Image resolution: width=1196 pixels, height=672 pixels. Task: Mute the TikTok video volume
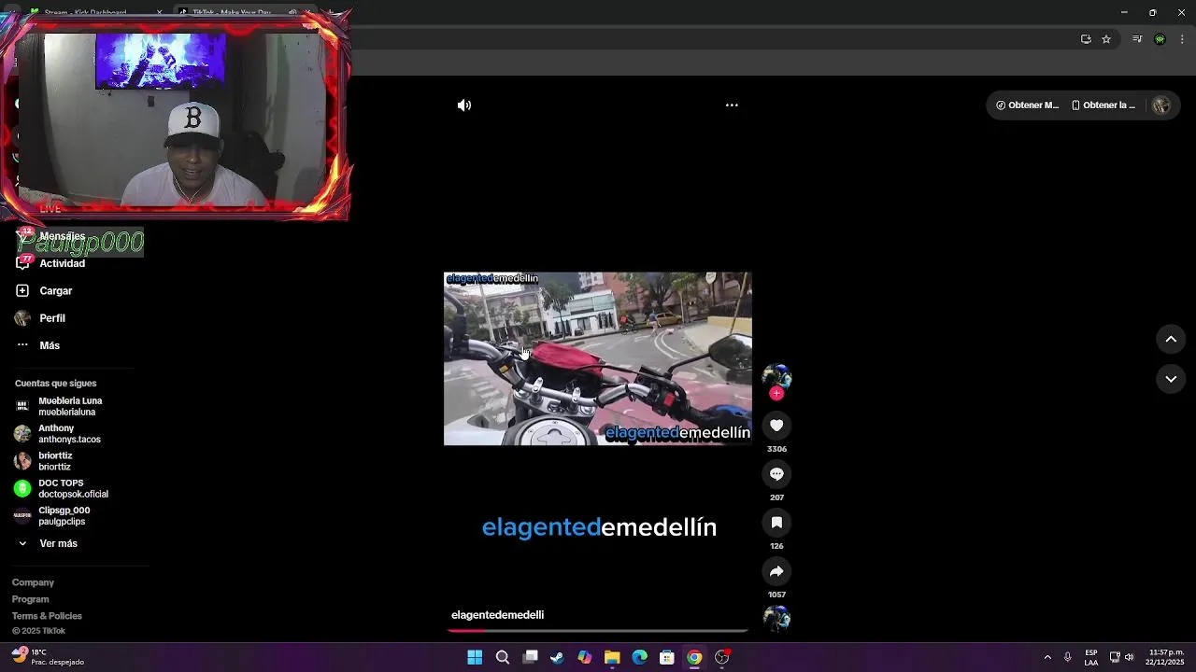[x=463, y=105]
